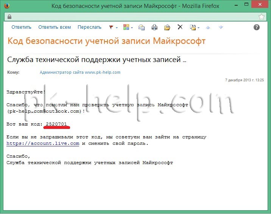This screenshot has width=271, height=214.
Task: Print the message with the printer icon
Action: 154,27
